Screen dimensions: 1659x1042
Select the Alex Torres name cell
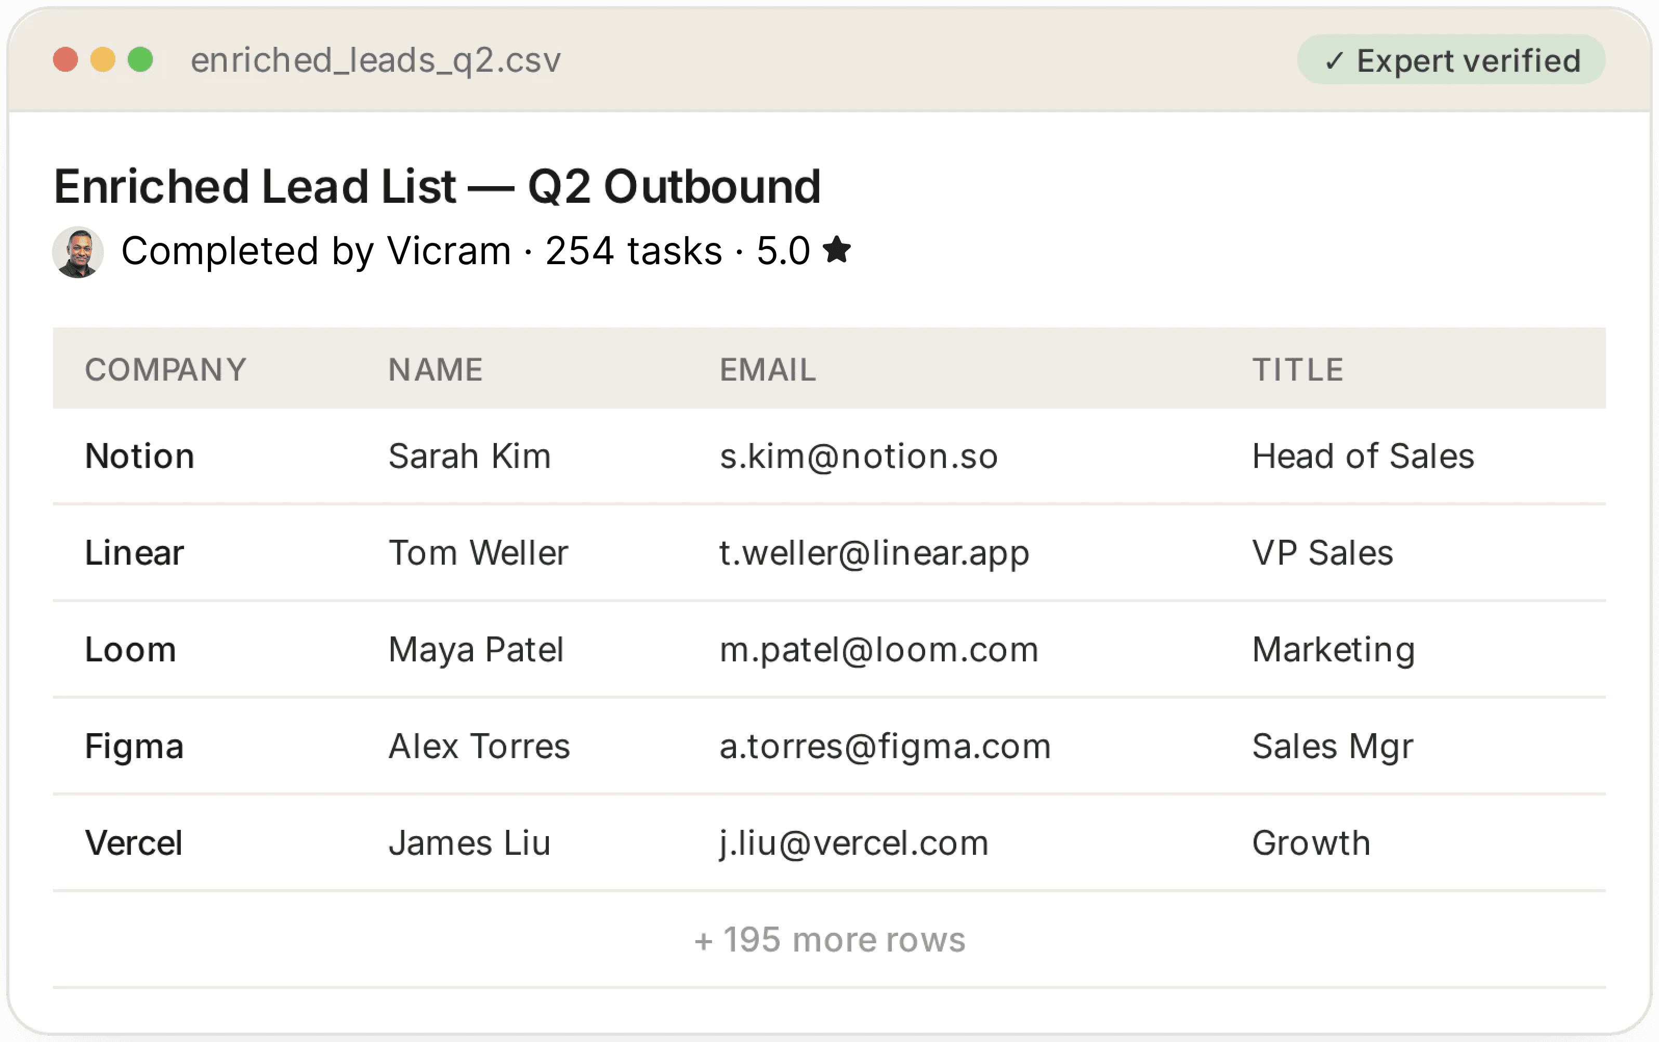479,746
